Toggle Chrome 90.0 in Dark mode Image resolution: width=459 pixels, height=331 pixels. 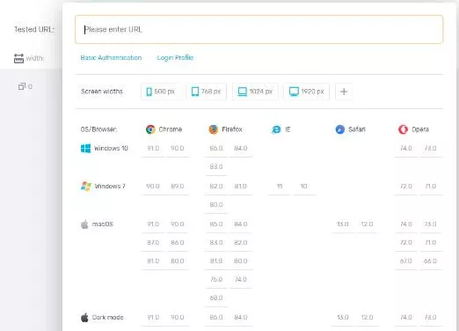(x=178, y=318)
